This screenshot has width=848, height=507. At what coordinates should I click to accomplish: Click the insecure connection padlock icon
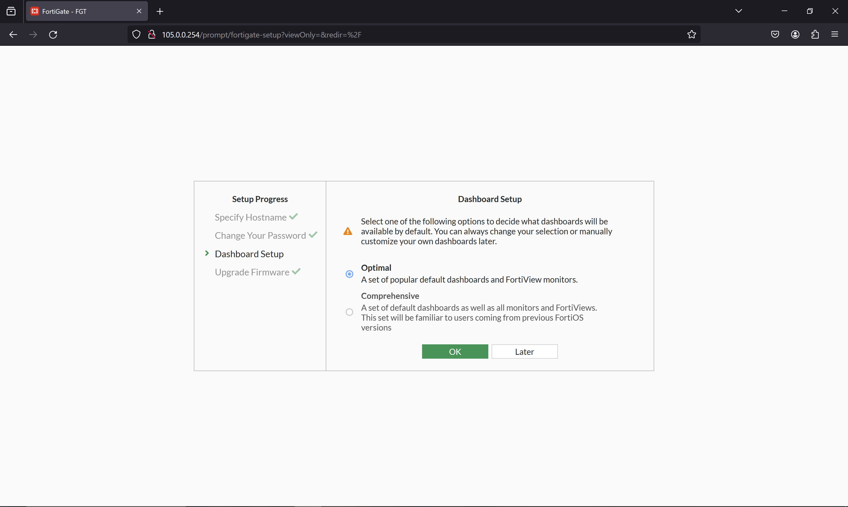(152, 34)
